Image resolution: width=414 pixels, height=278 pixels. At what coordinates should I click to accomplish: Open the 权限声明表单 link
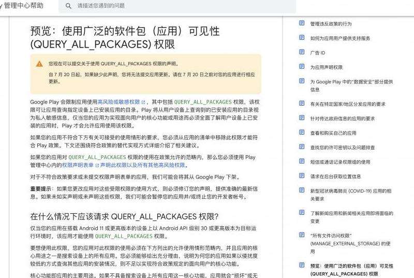coord(80,165)
